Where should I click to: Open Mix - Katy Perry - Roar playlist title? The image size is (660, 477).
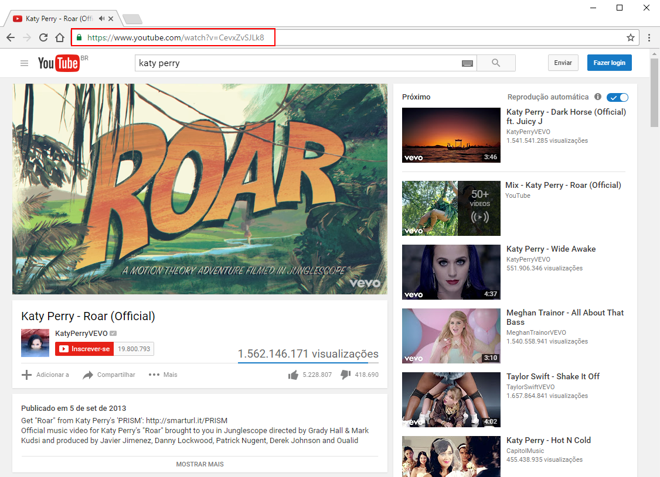pyautogui.click(x=563, y=185)
